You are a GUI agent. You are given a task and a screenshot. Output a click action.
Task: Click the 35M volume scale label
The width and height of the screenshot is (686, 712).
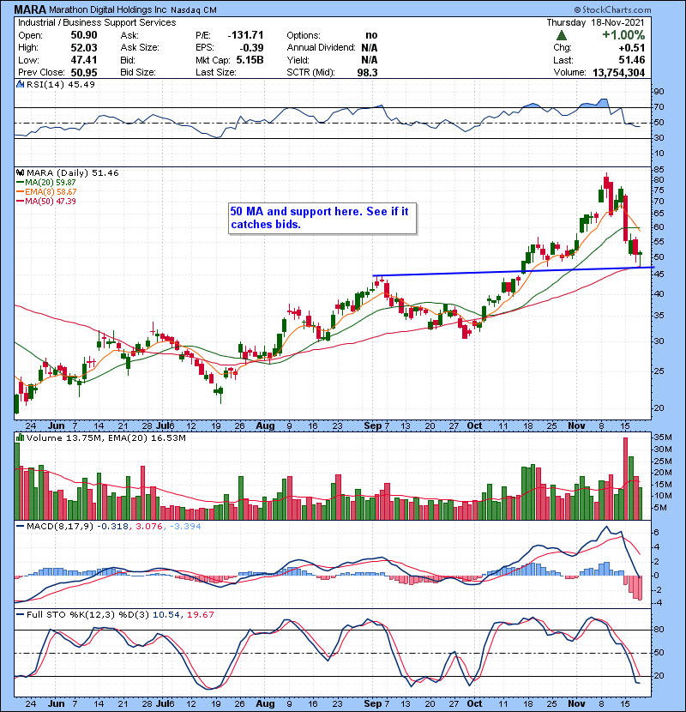click(x=662, y=437)
